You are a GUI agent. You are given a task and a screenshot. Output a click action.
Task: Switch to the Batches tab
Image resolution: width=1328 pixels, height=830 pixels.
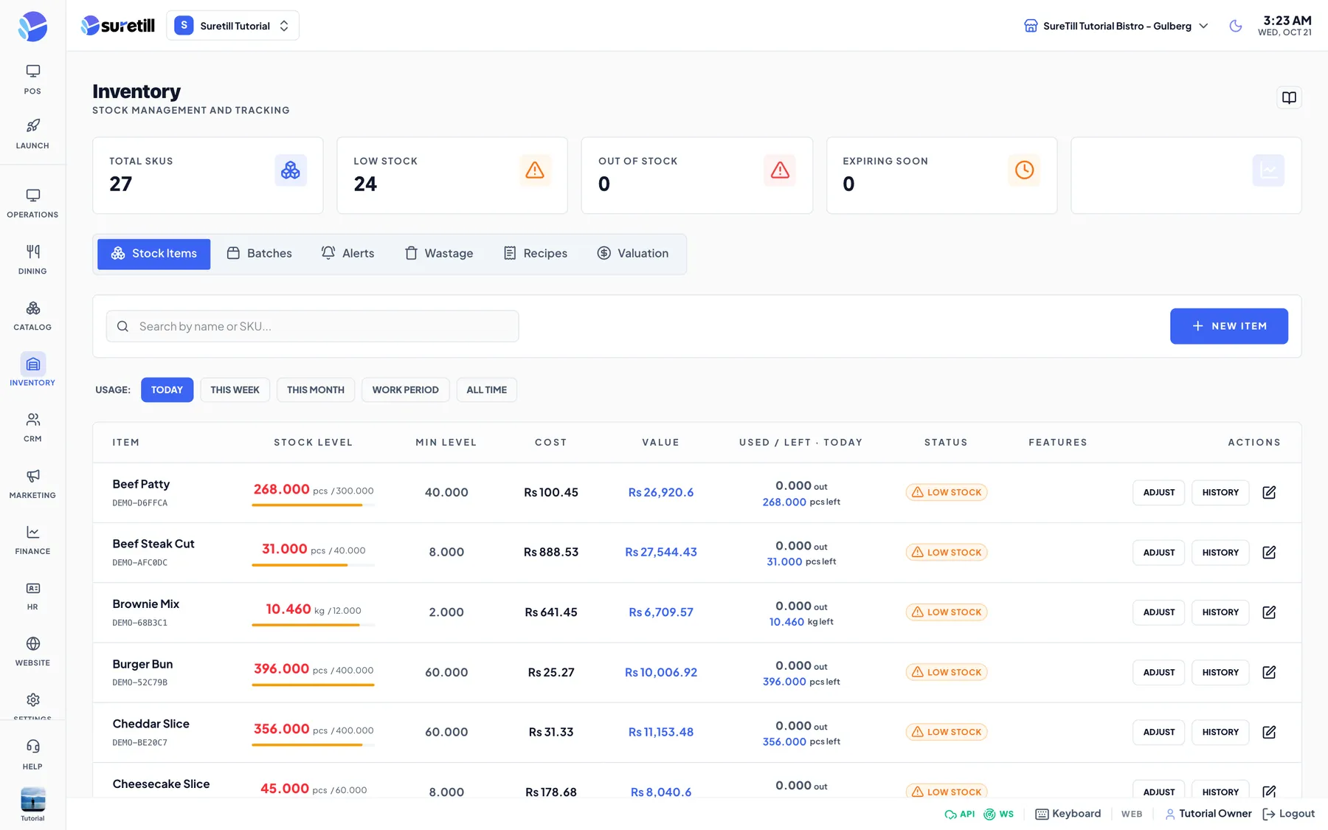coord(259,254)
